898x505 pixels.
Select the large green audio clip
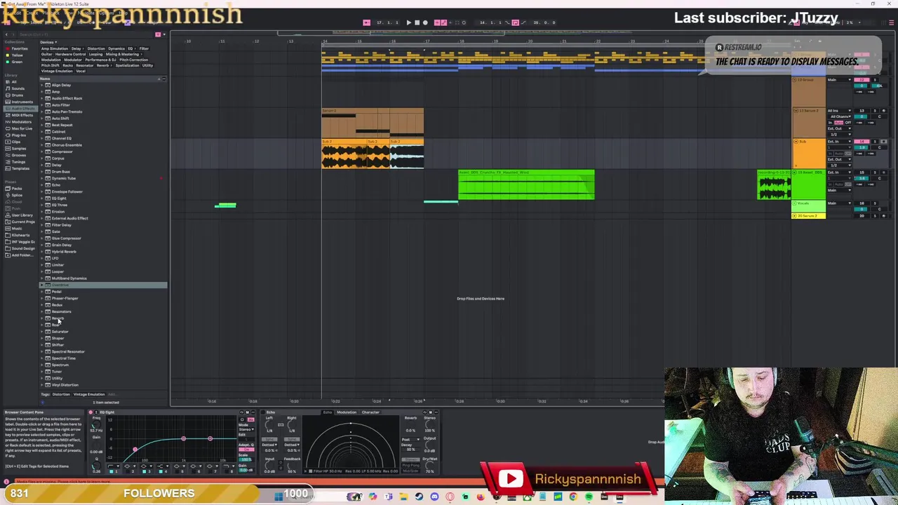[x=526, y=185]
